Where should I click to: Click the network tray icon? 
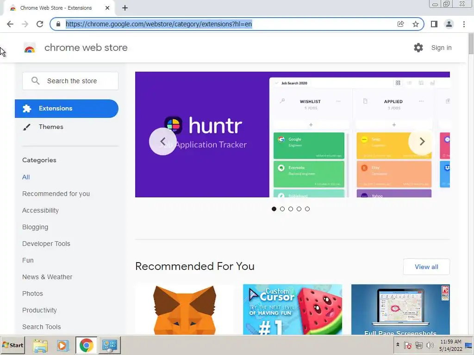pos(418,345)
